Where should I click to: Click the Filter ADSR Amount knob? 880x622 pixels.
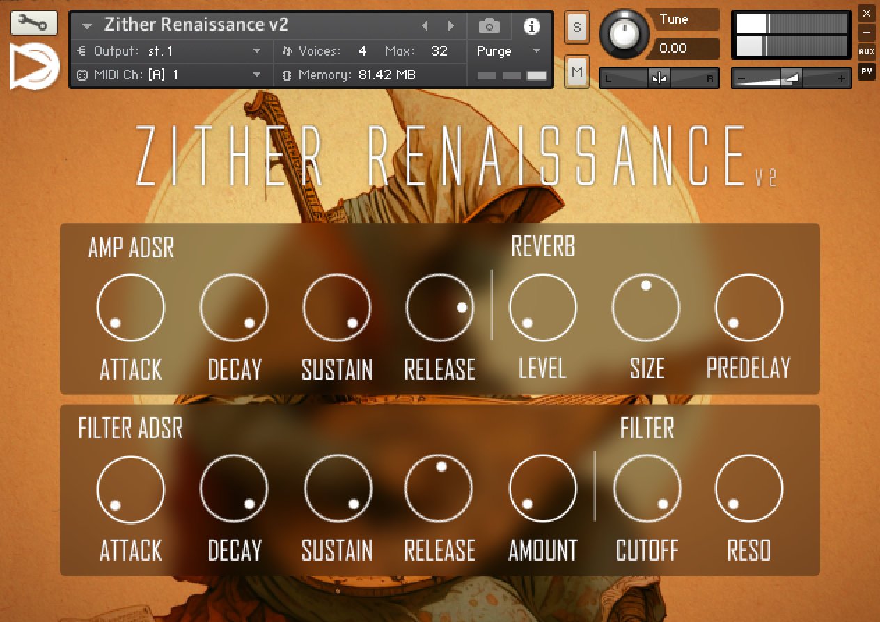(543, 488)
